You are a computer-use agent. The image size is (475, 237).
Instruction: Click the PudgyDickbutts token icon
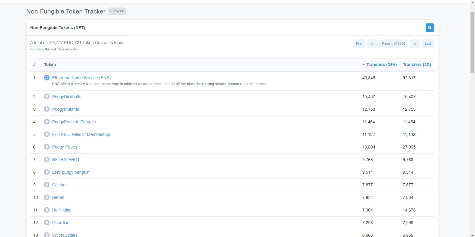(47, 97)
